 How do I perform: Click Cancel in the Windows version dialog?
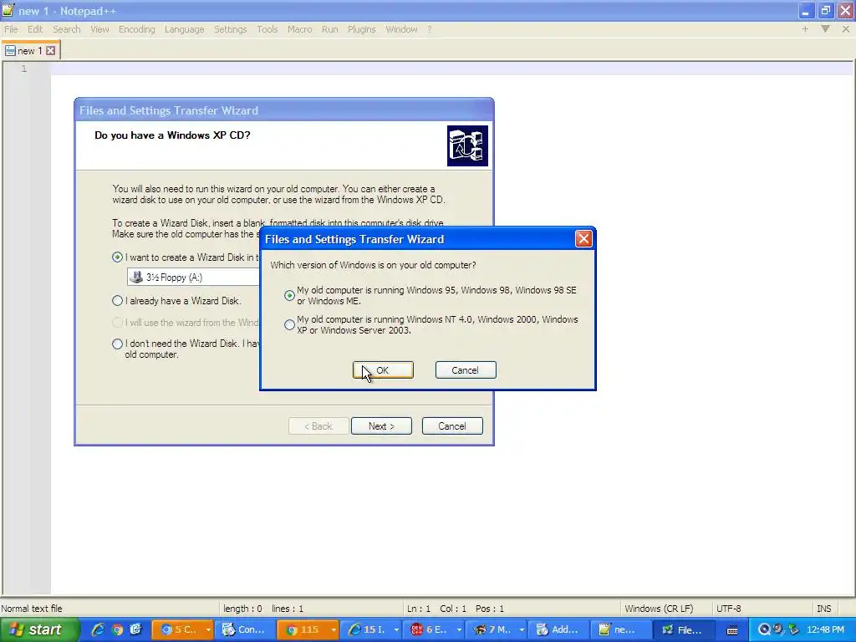[x=465, y=370]
